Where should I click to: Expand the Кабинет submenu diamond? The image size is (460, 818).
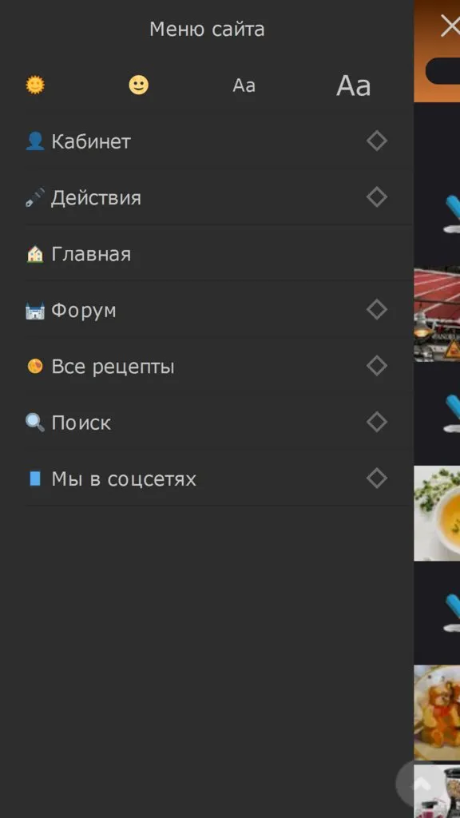pos(377,141)
